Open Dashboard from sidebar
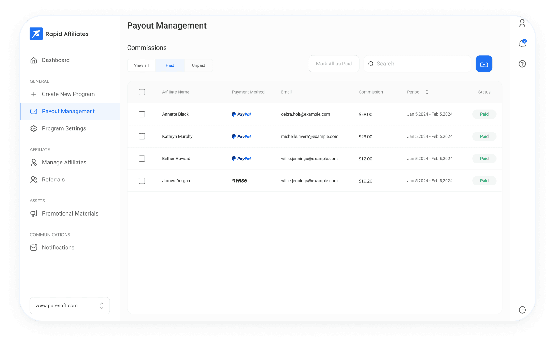Image resolution: width=555 pixels, height=344 pixels. [x=56, y=60]
